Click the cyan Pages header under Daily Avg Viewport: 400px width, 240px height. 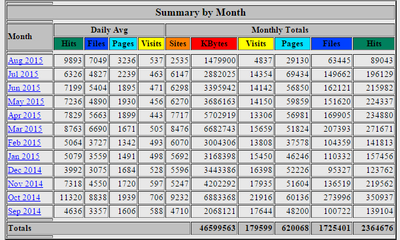pos(123,44)
